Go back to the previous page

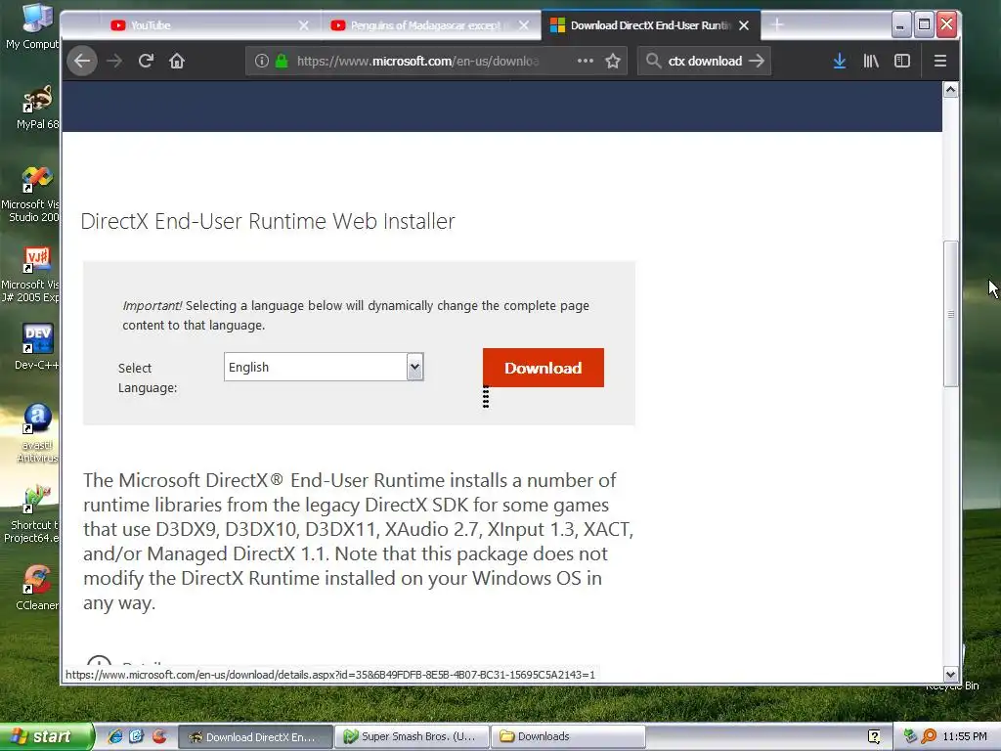pos(82,61)
